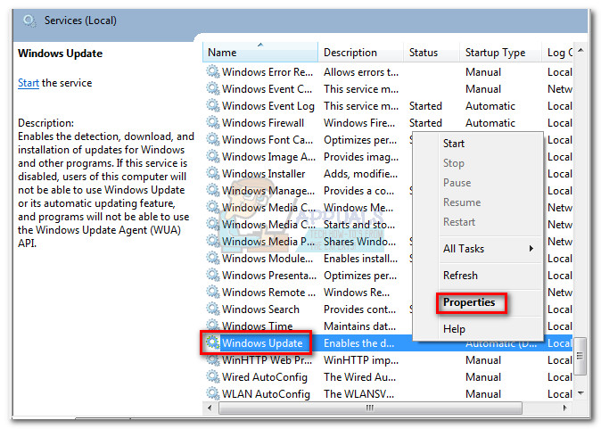The height and width of the screenshot is (429, 601).
Task: Click gear icon beside Windows Event Log
Action: pyautogui.click(x=213, y=105)
